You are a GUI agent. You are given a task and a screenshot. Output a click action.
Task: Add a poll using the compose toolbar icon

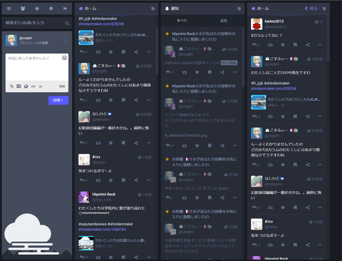[x=19, y=86]
